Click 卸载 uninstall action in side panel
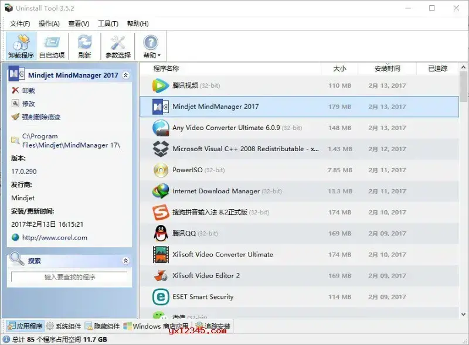Screen dimensions: 469x345 pos(29,91)
